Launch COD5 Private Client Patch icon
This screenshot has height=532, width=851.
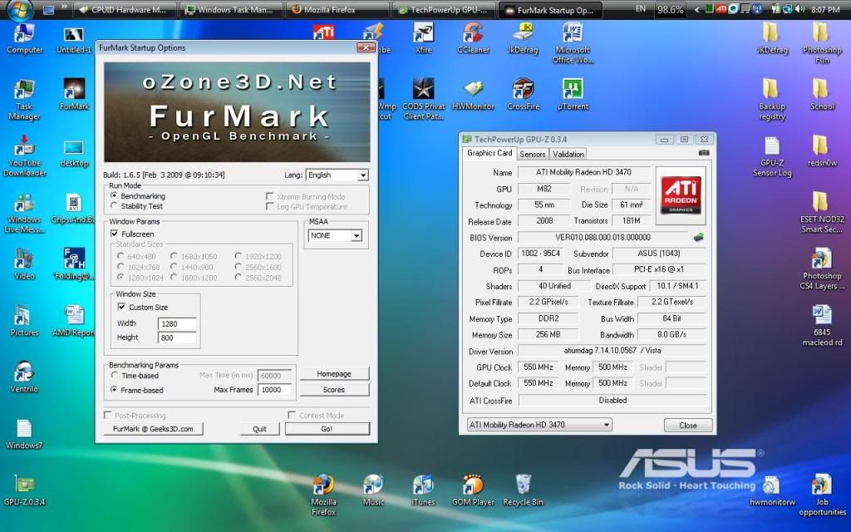(423, 100)
